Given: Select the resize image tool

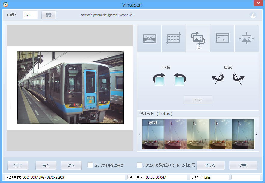Looking at the screenshot, I should click(246, 38).
